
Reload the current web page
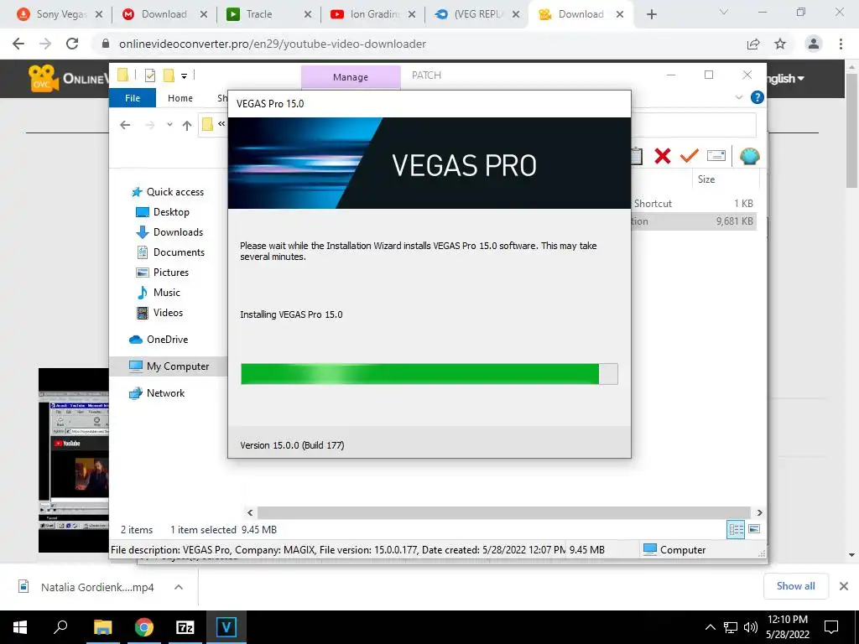(x=72, y=44)
